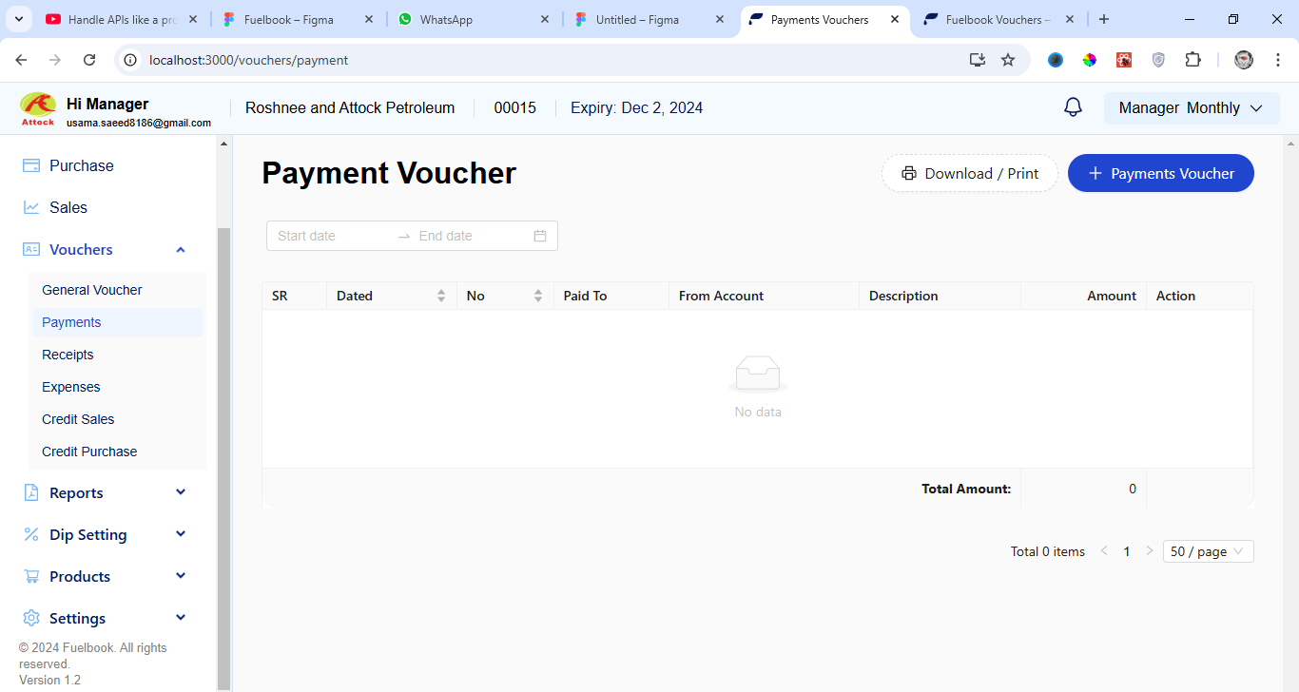Screen dimensions: 1299x692
Task: Collapse the Vouchers sidebar section
Action: (181, 249)
